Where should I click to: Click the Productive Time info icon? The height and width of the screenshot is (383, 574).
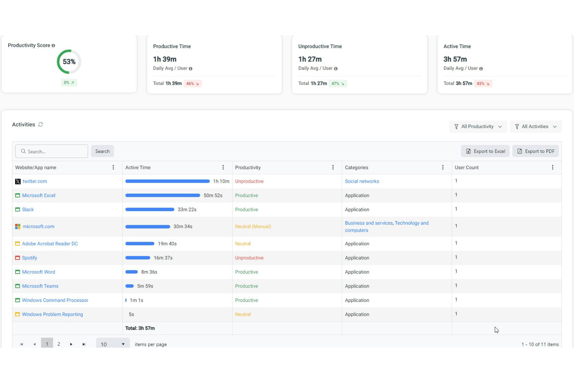tap(190, 69)
